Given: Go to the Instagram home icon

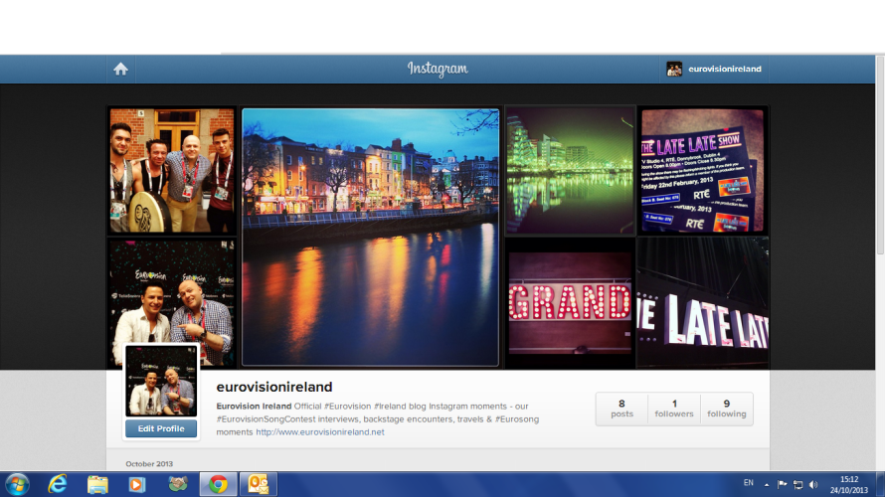Looking at the screenshot, I should click(120, 69).
